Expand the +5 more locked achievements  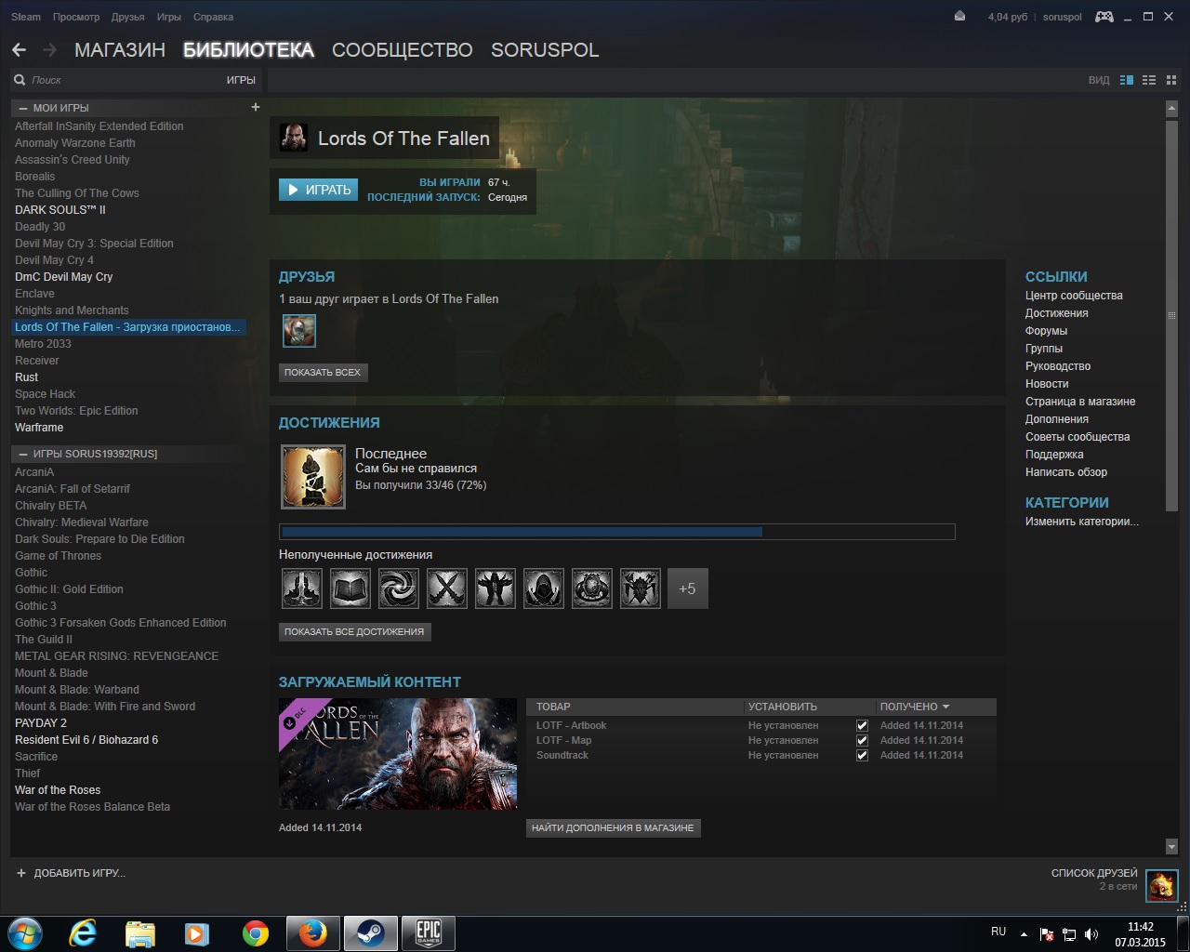click(x=688, y=588)
